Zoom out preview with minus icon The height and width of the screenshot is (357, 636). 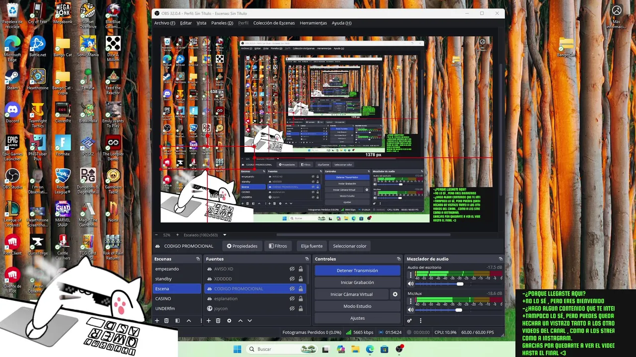pyautogui.click(x=157, y=235)
